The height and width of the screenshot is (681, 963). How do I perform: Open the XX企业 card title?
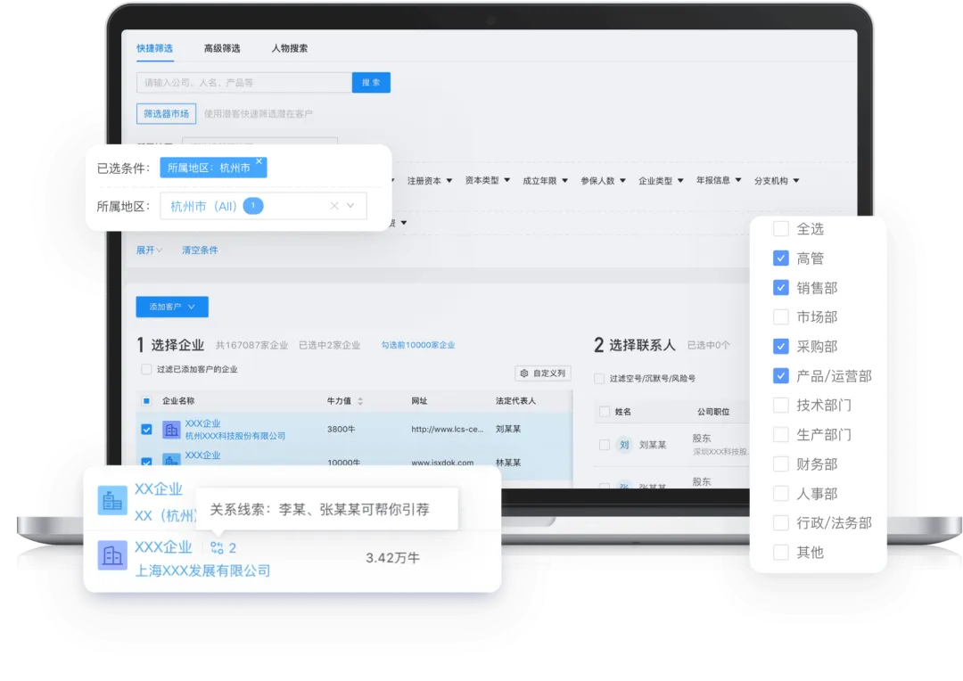[x=159, y=488]
